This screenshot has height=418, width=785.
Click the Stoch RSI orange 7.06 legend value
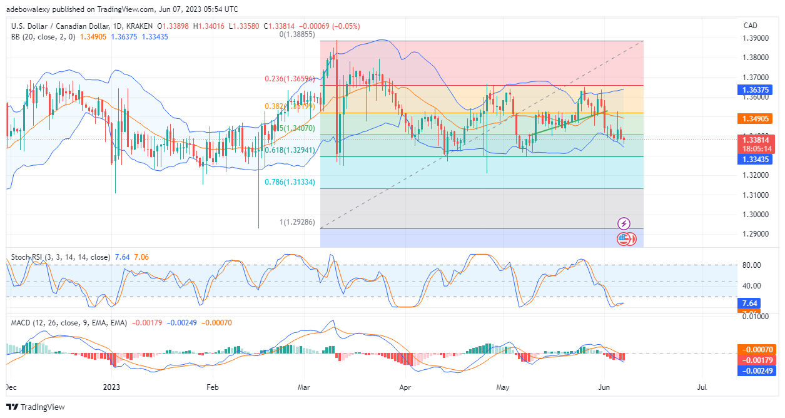coord(141,257)
